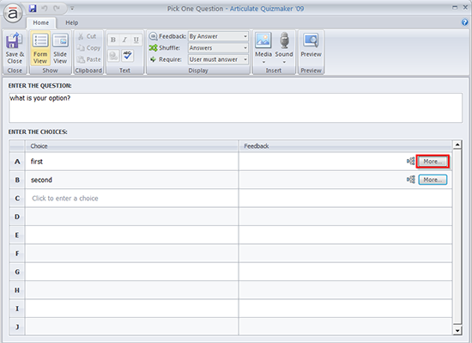Open the help question mark icon

[x=465, y=22]
